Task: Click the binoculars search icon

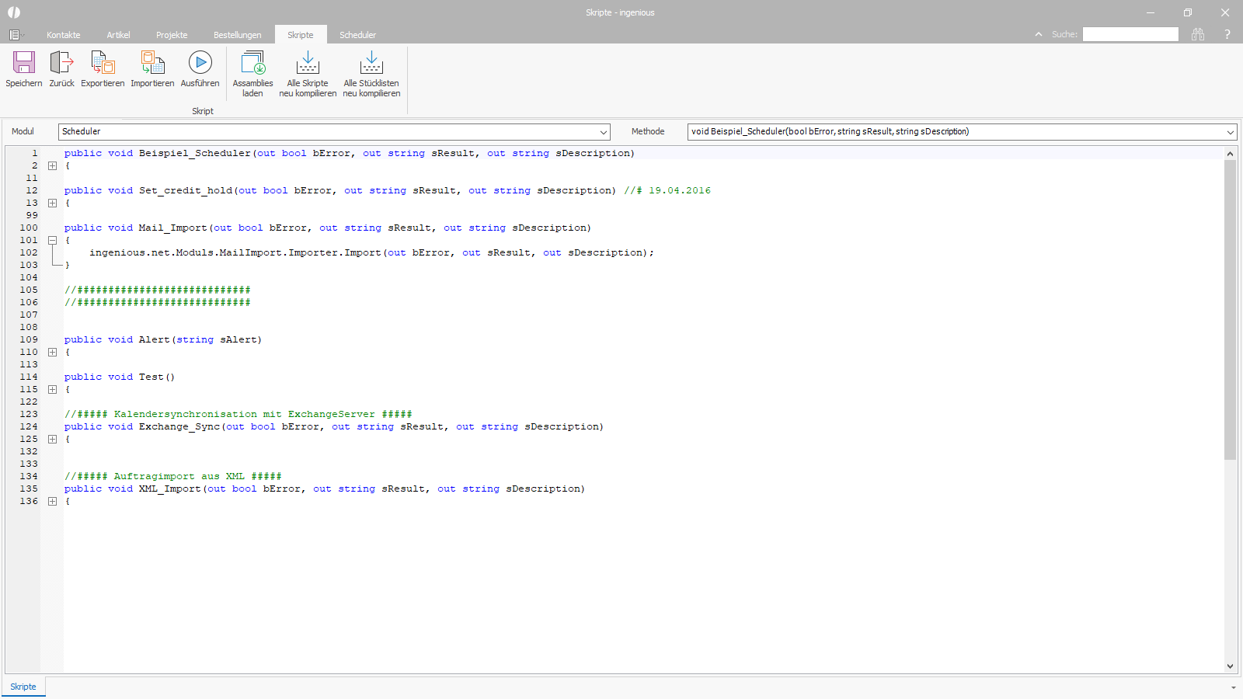Action: click(1198, 34)
